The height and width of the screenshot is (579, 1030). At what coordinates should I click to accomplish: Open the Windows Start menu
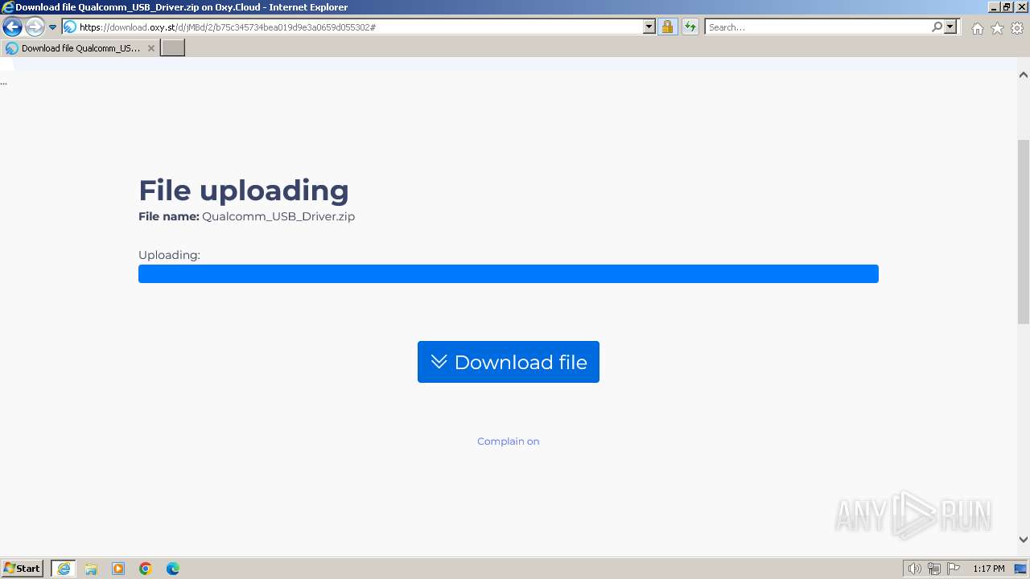pyautogui.click(x=23, y=569)
